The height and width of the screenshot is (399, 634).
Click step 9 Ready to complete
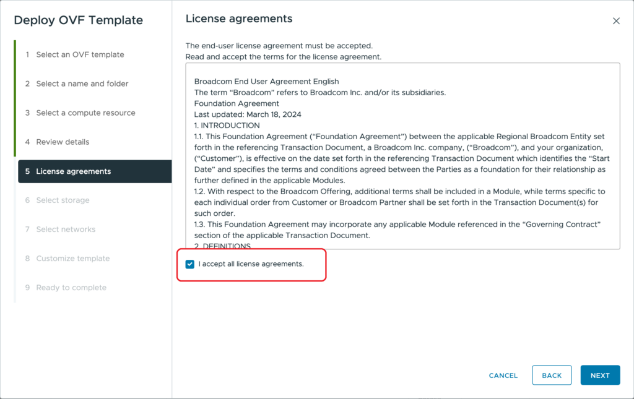tap(71, 288)
